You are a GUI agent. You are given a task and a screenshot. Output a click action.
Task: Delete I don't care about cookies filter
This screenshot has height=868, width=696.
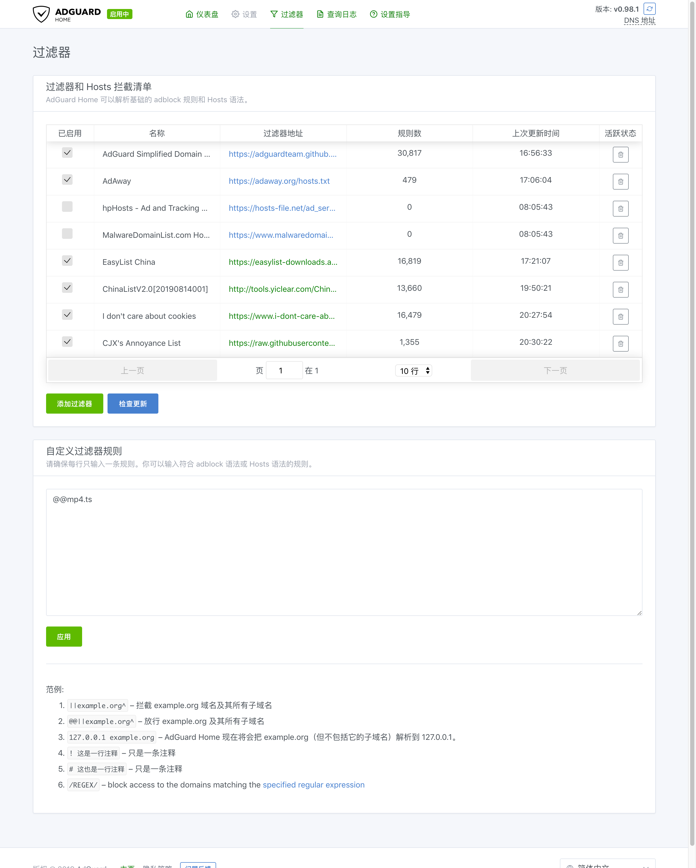(x=620, y=316)
